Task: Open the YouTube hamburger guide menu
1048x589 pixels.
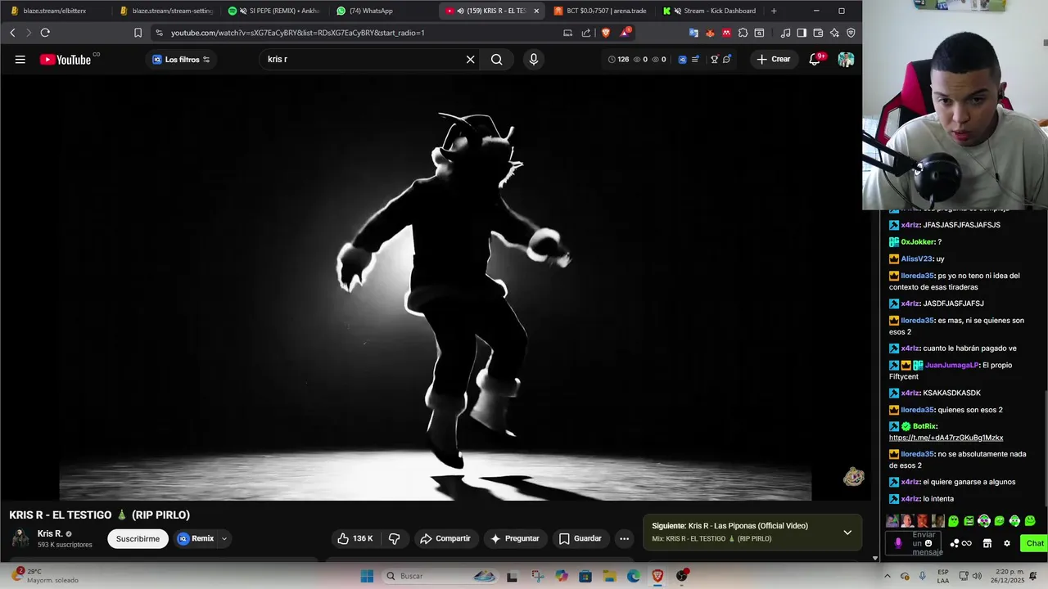Action: tap(20, 59)
